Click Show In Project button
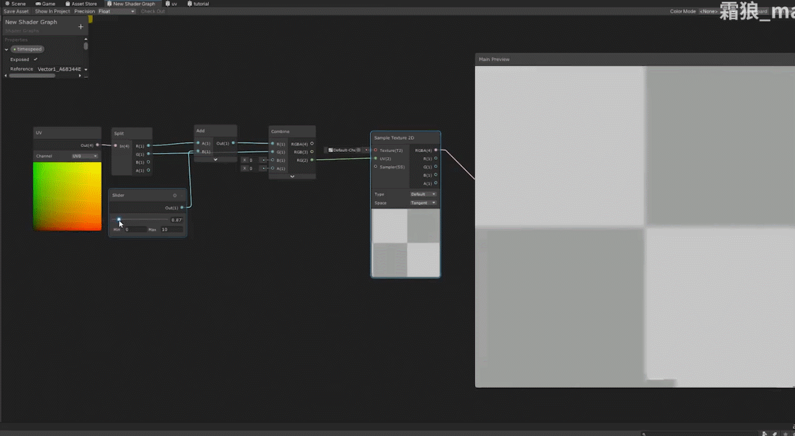Viewport: 795px width, 436px height. [52, 11]
